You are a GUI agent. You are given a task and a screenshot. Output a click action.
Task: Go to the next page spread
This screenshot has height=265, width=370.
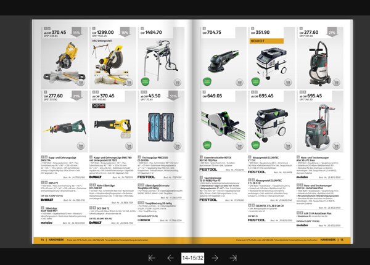[215, 258]
